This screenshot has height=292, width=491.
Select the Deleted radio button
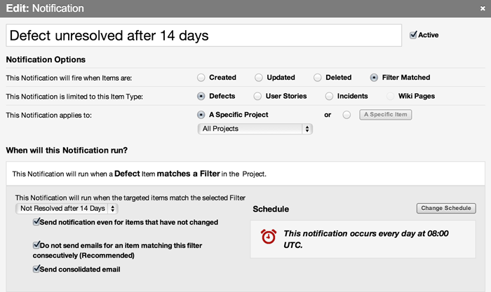click(x=318, y=78)
